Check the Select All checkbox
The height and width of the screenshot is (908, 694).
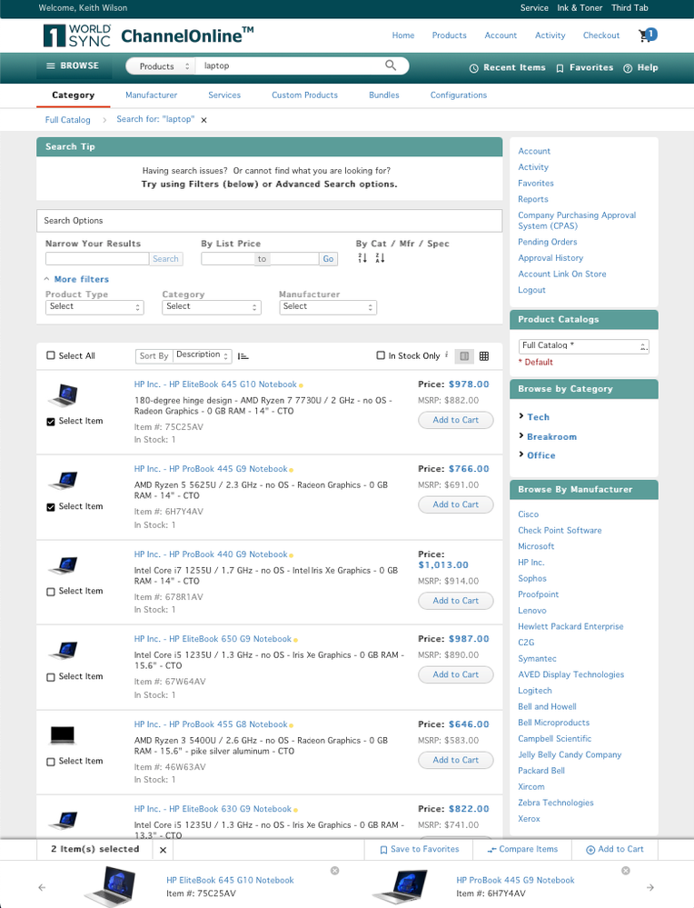point(51,356)
